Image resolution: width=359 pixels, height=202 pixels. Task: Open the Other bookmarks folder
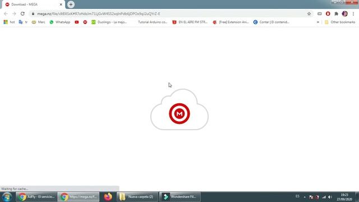[340, 22]
